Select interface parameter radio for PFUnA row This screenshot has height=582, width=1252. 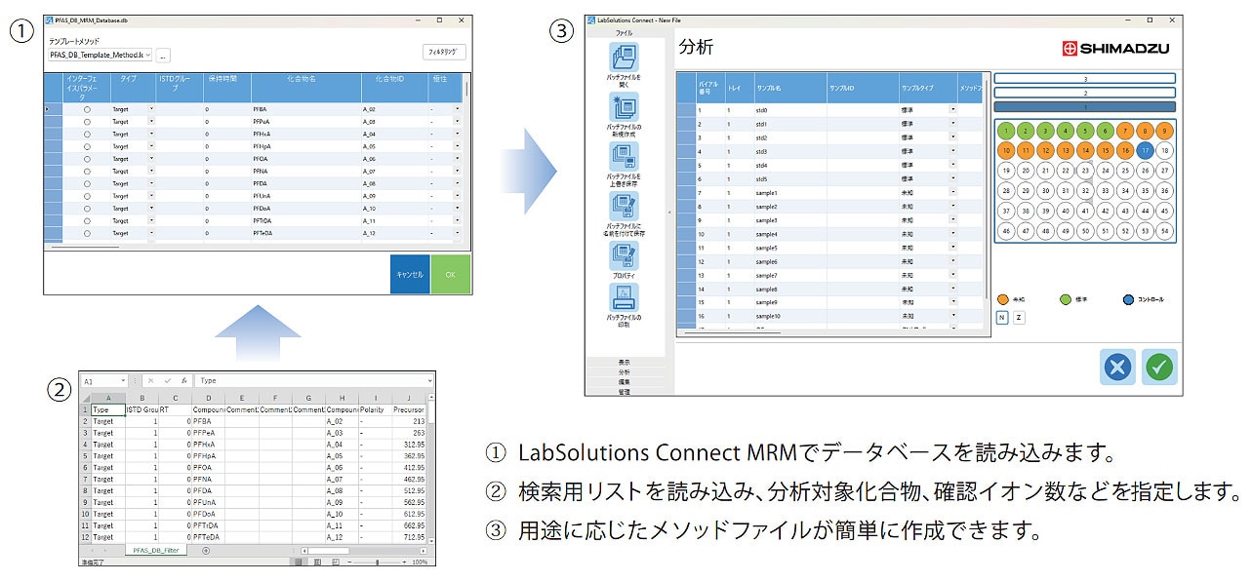(87, 196)
